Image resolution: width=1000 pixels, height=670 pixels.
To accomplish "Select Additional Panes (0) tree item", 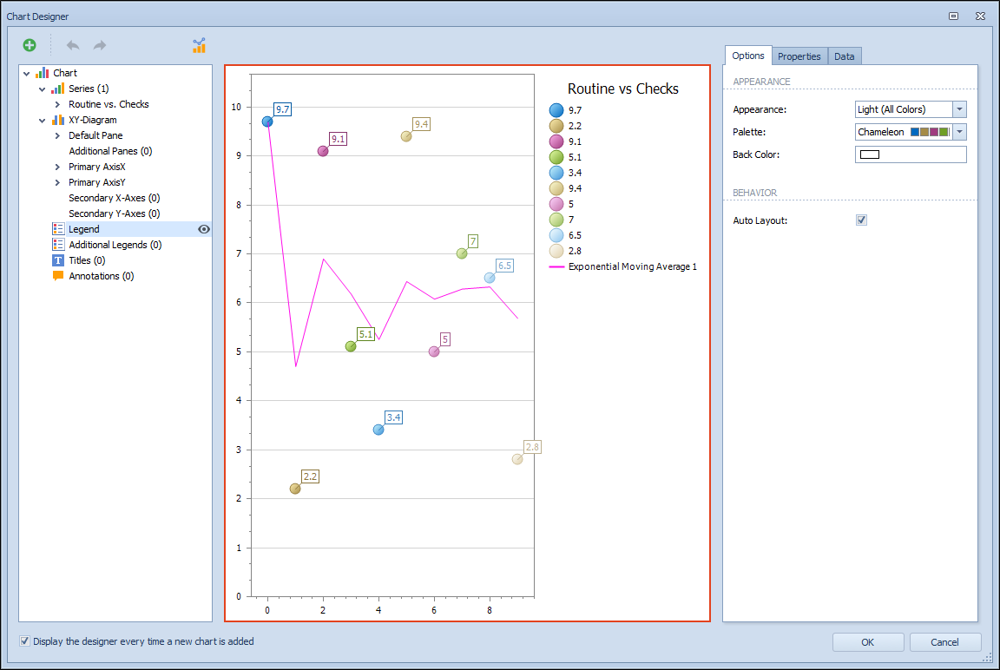I will (110, 151).
